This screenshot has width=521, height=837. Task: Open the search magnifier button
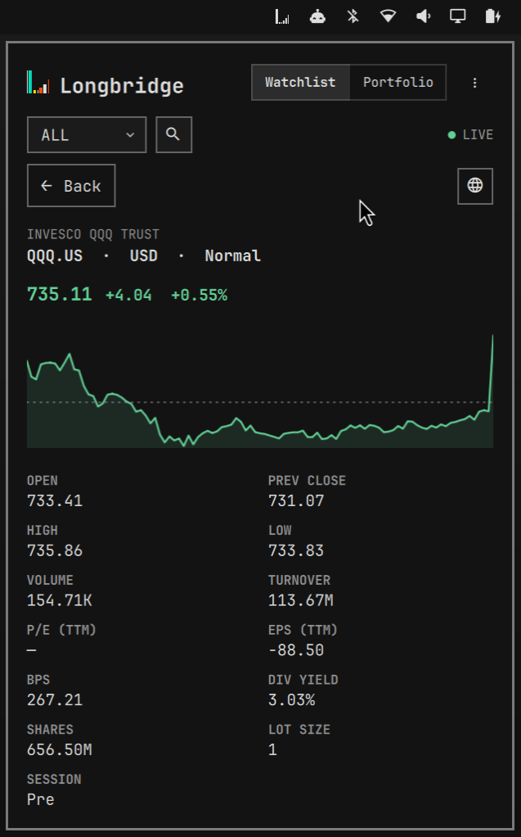[173, 134]
